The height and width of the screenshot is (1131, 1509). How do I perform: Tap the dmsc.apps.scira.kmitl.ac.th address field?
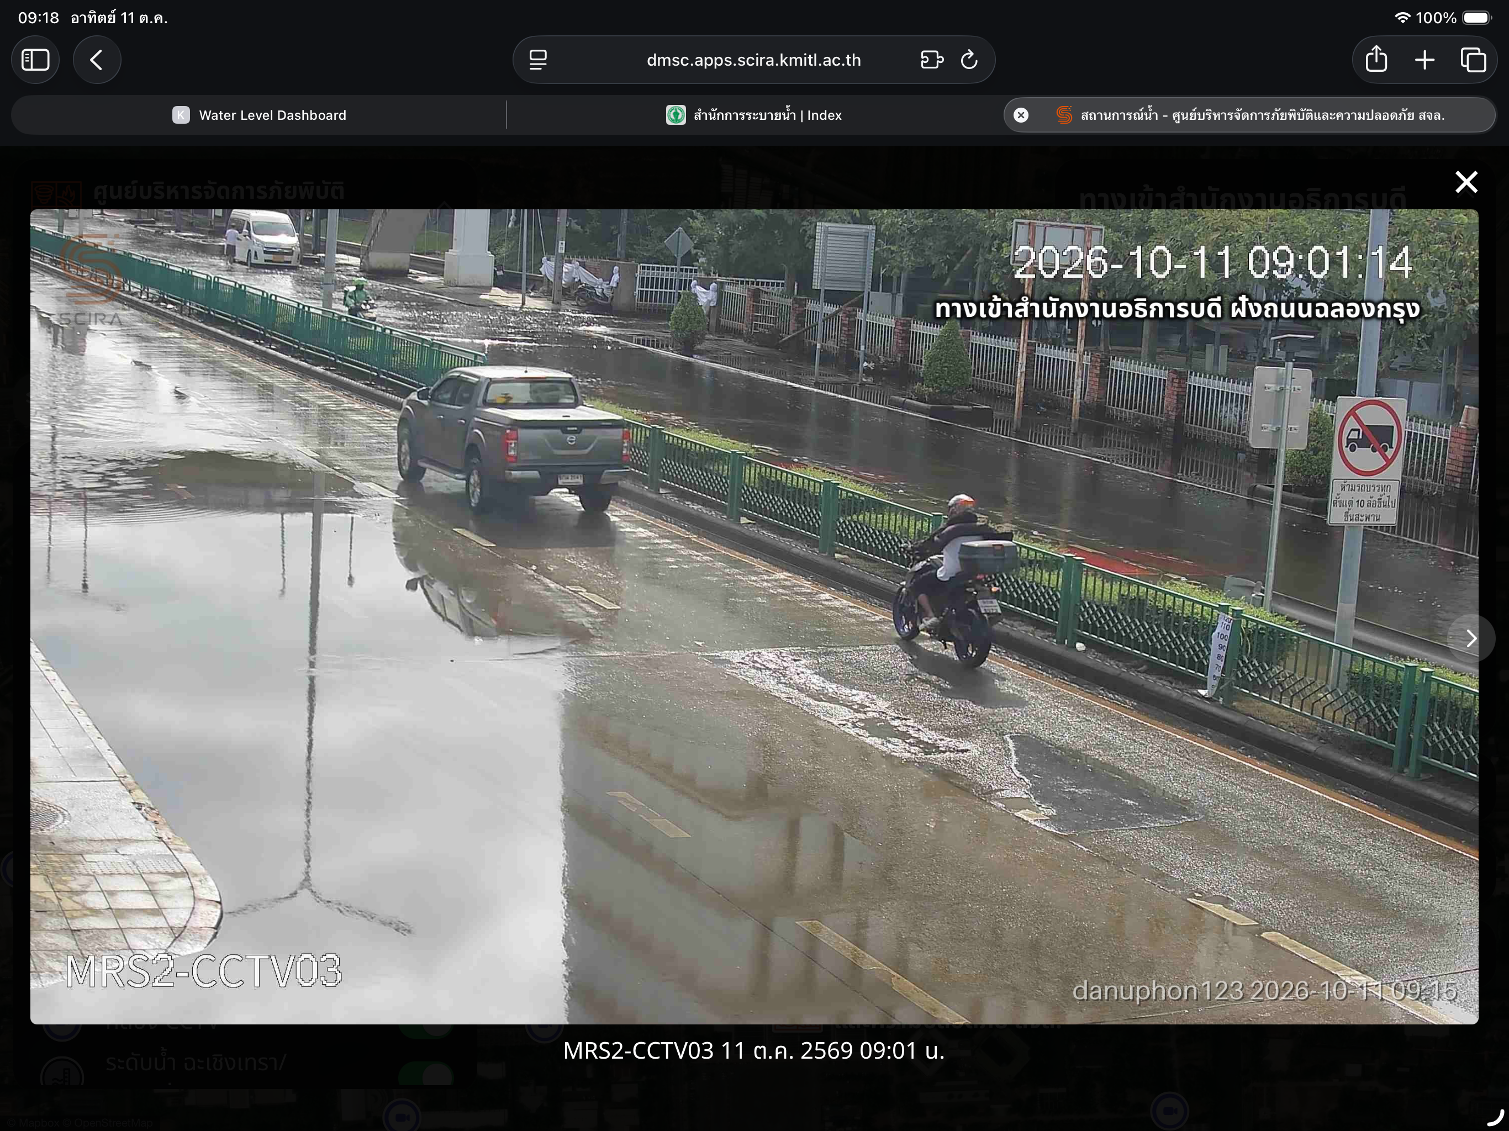(x=754, y=60)
